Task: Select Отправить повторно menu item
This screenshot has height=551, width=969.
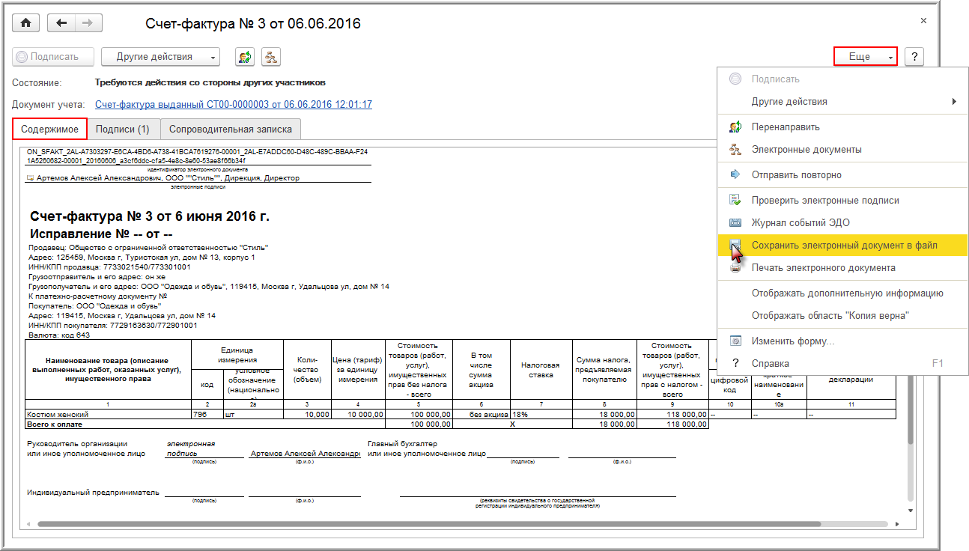Action: click(x=842, y=175)
